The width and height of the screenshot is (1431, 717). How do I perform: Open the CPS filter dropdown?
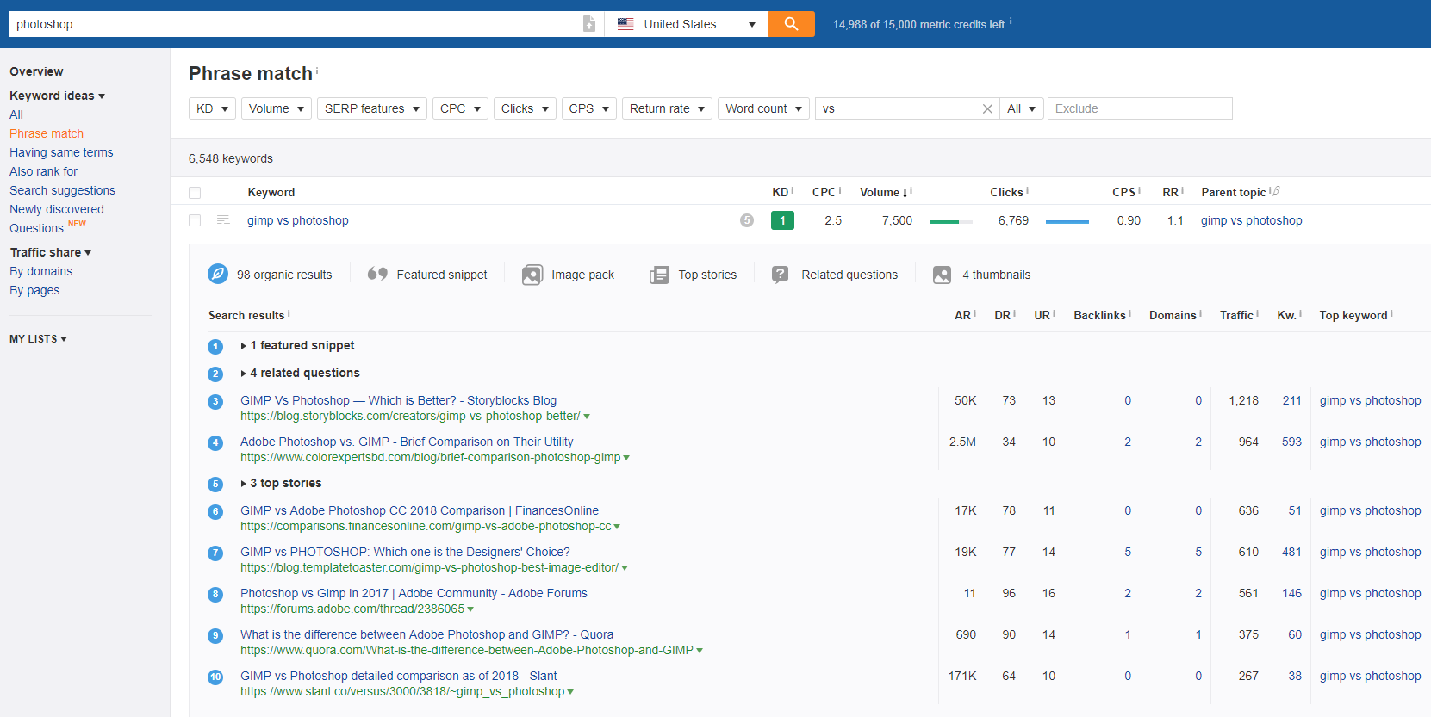[x=589, y=108]
